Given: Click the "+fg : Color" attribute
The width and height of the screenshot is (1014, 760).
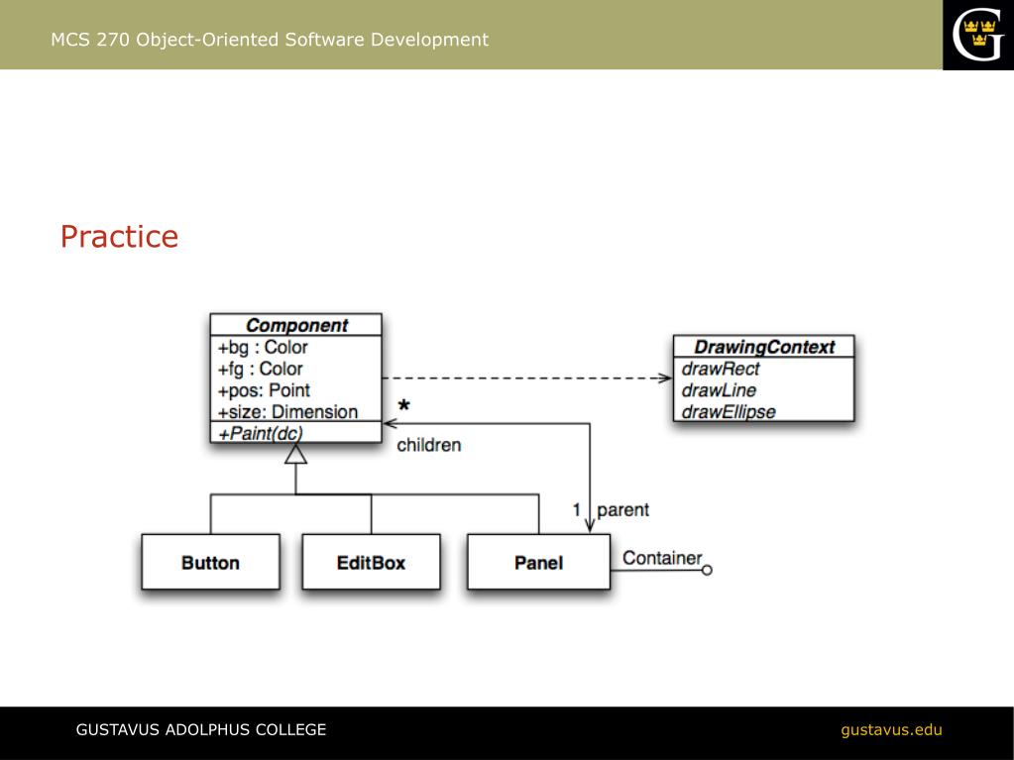Looking at the screenshot, I should tap(260, 369).
